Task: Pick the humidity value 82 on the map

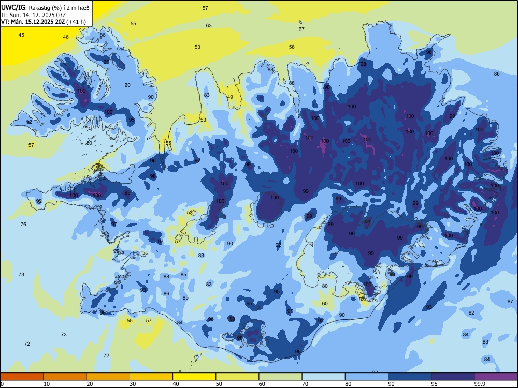Action: point(471,313)
